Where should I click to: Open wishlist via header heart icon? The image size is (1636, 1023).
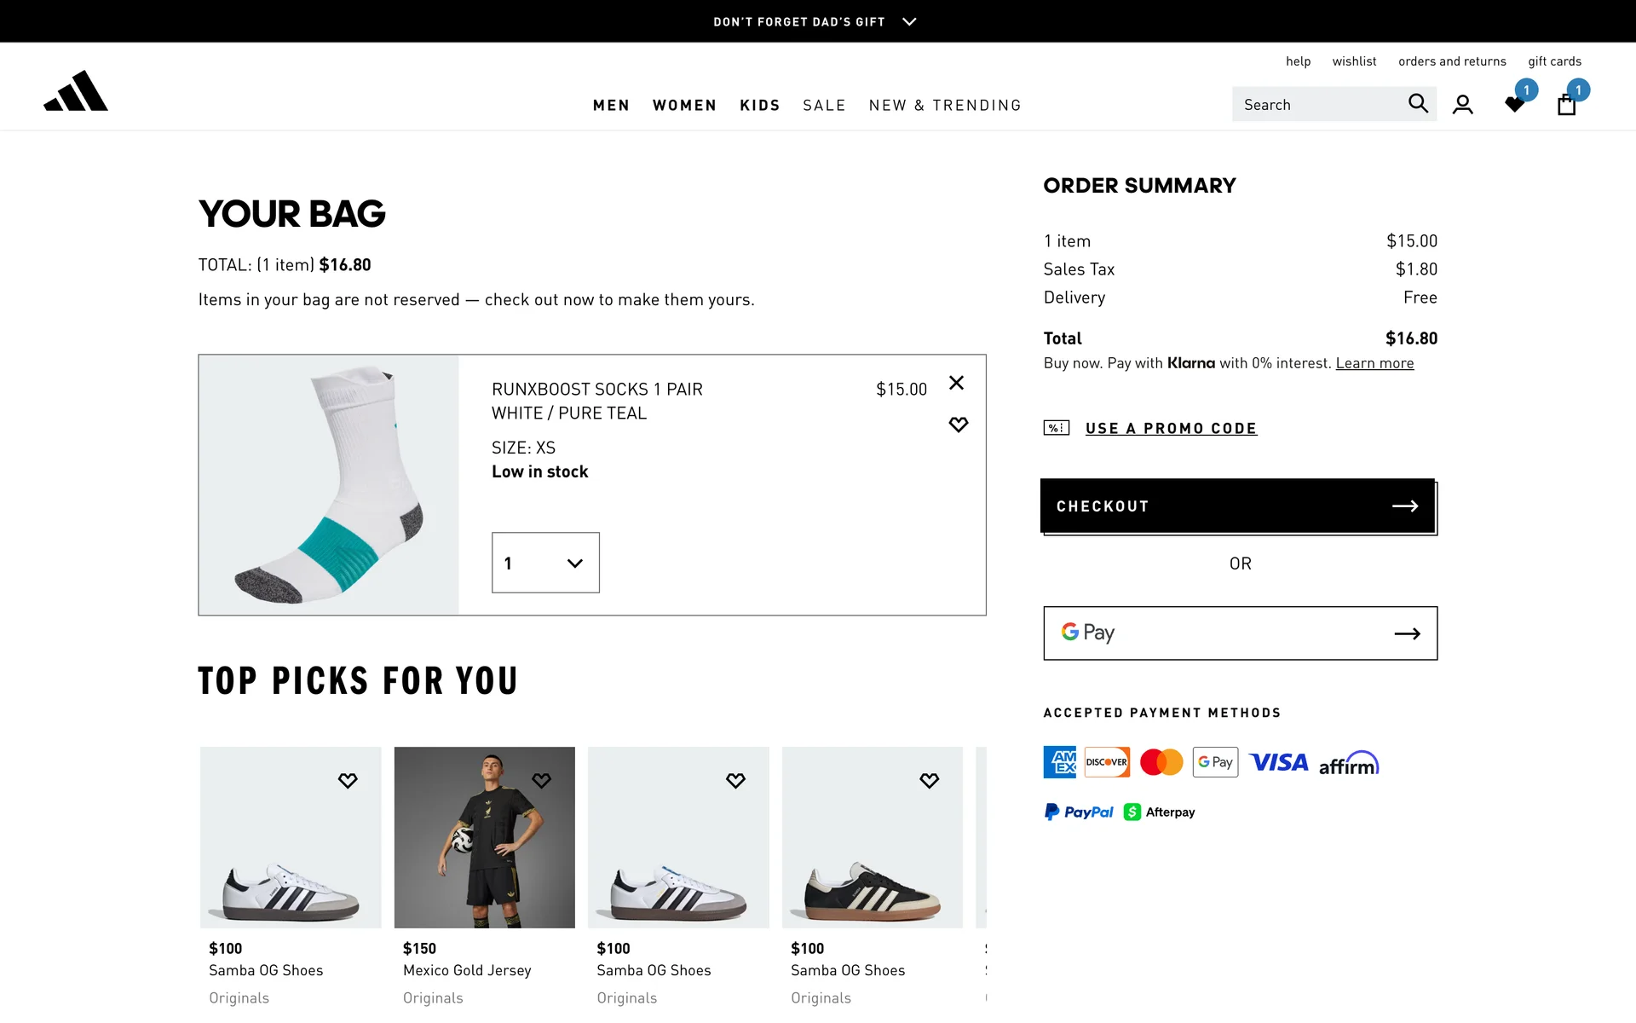(x=1515, y=104)
